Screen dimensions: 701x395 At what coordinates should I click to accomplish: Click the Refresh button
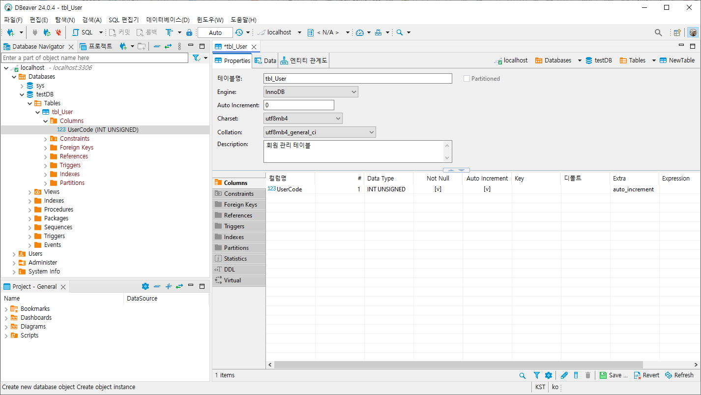click(679, 375)
